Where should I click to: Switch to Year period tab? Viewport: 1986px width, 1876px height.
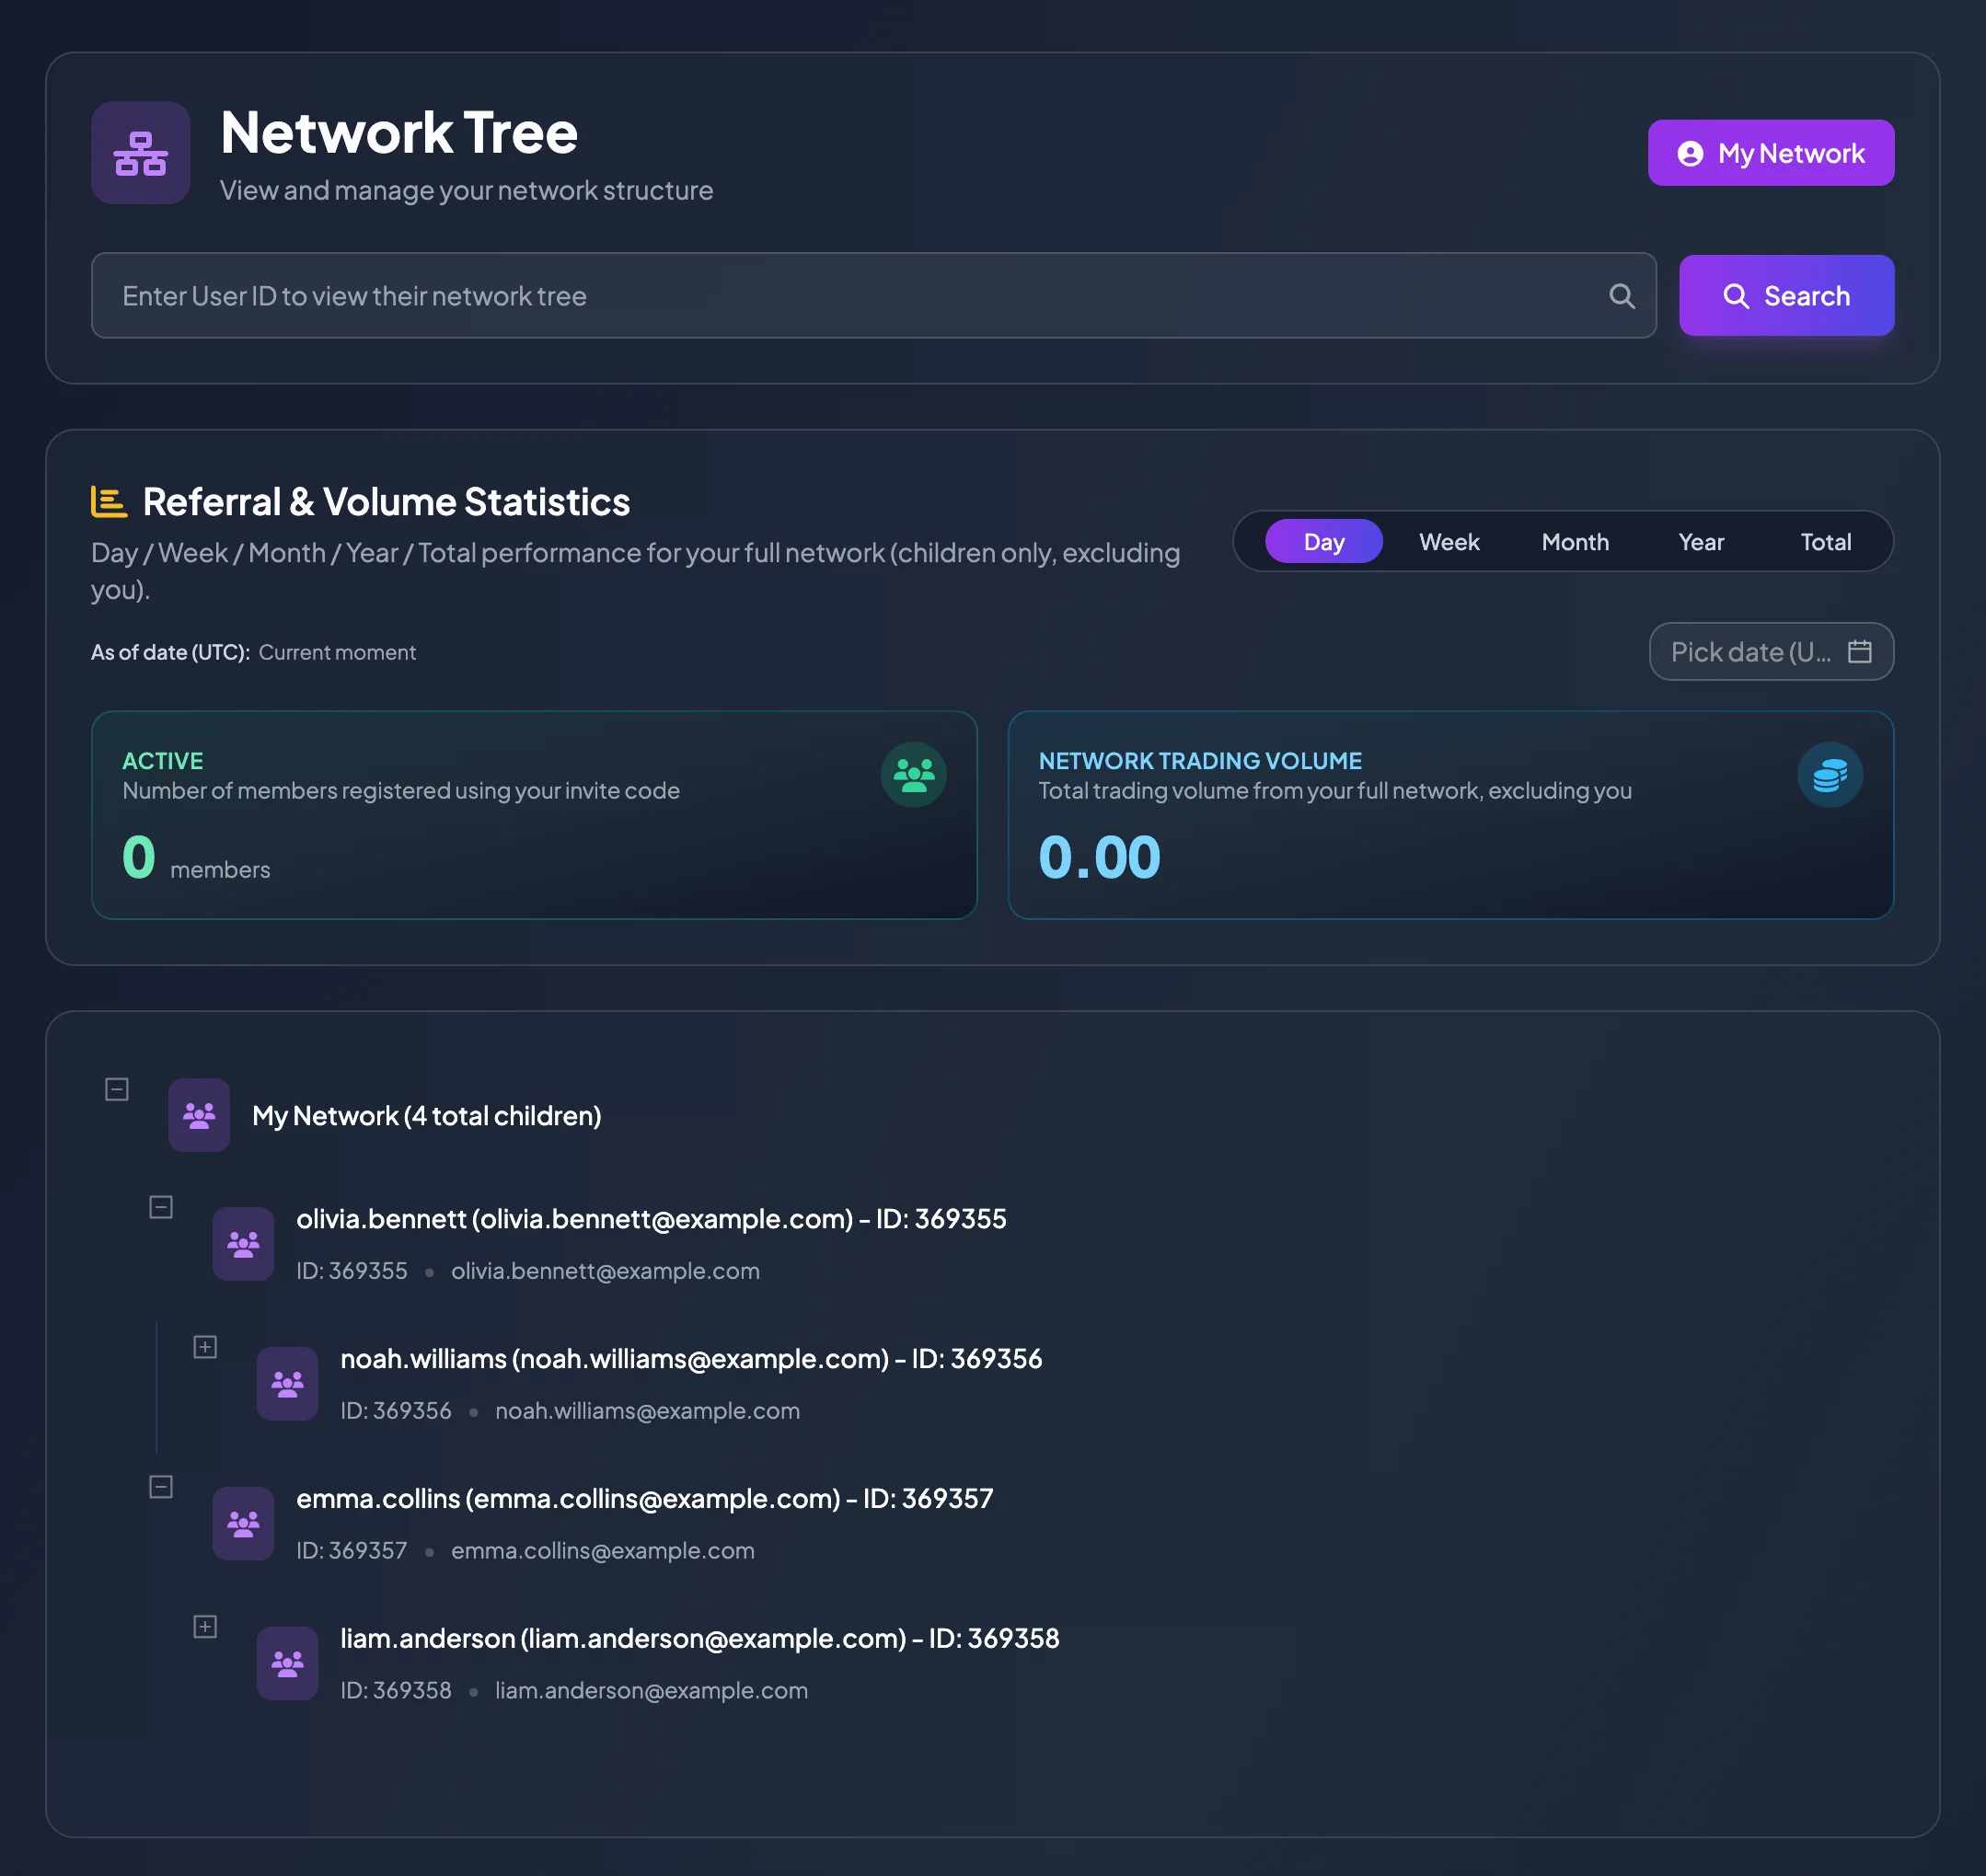(1700, 542)
